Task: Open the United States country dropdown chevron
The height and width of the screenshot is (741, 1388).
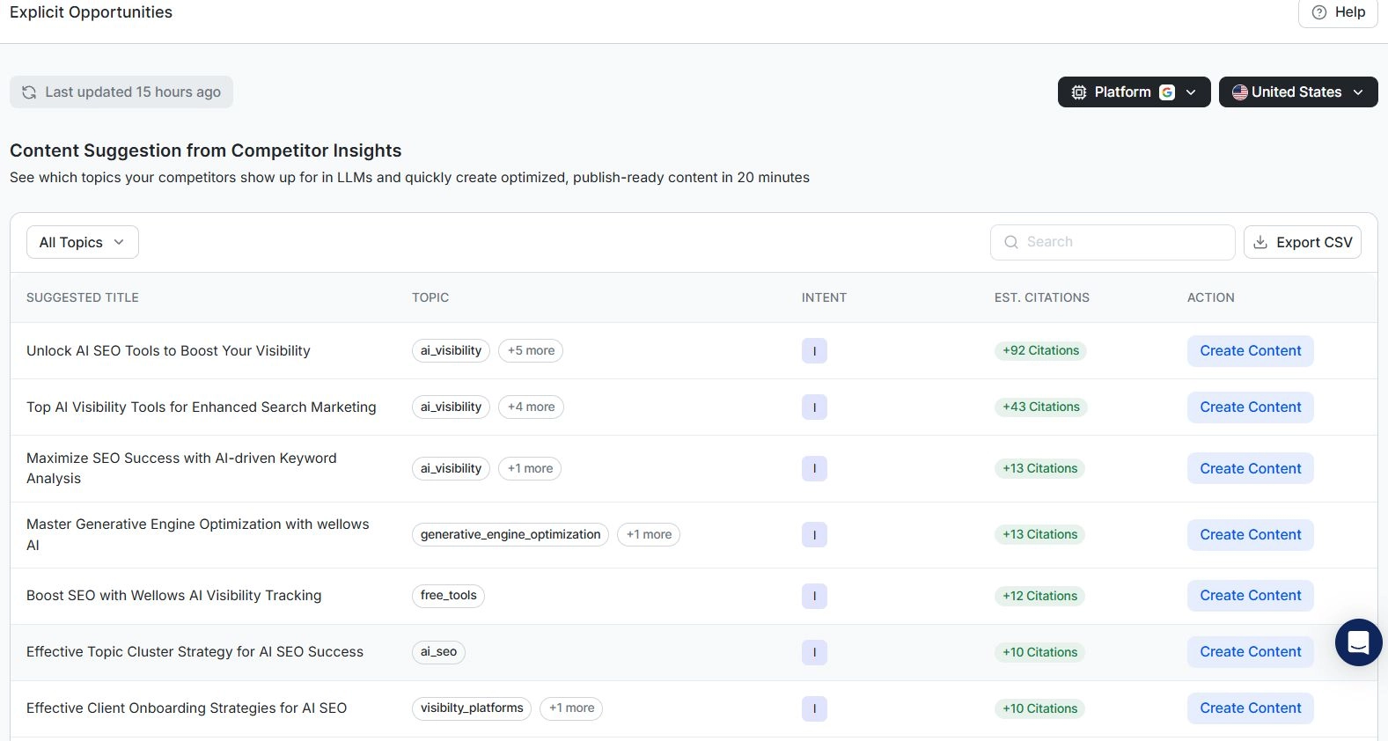Action: pyautogui.click(x=1358, y=92)
